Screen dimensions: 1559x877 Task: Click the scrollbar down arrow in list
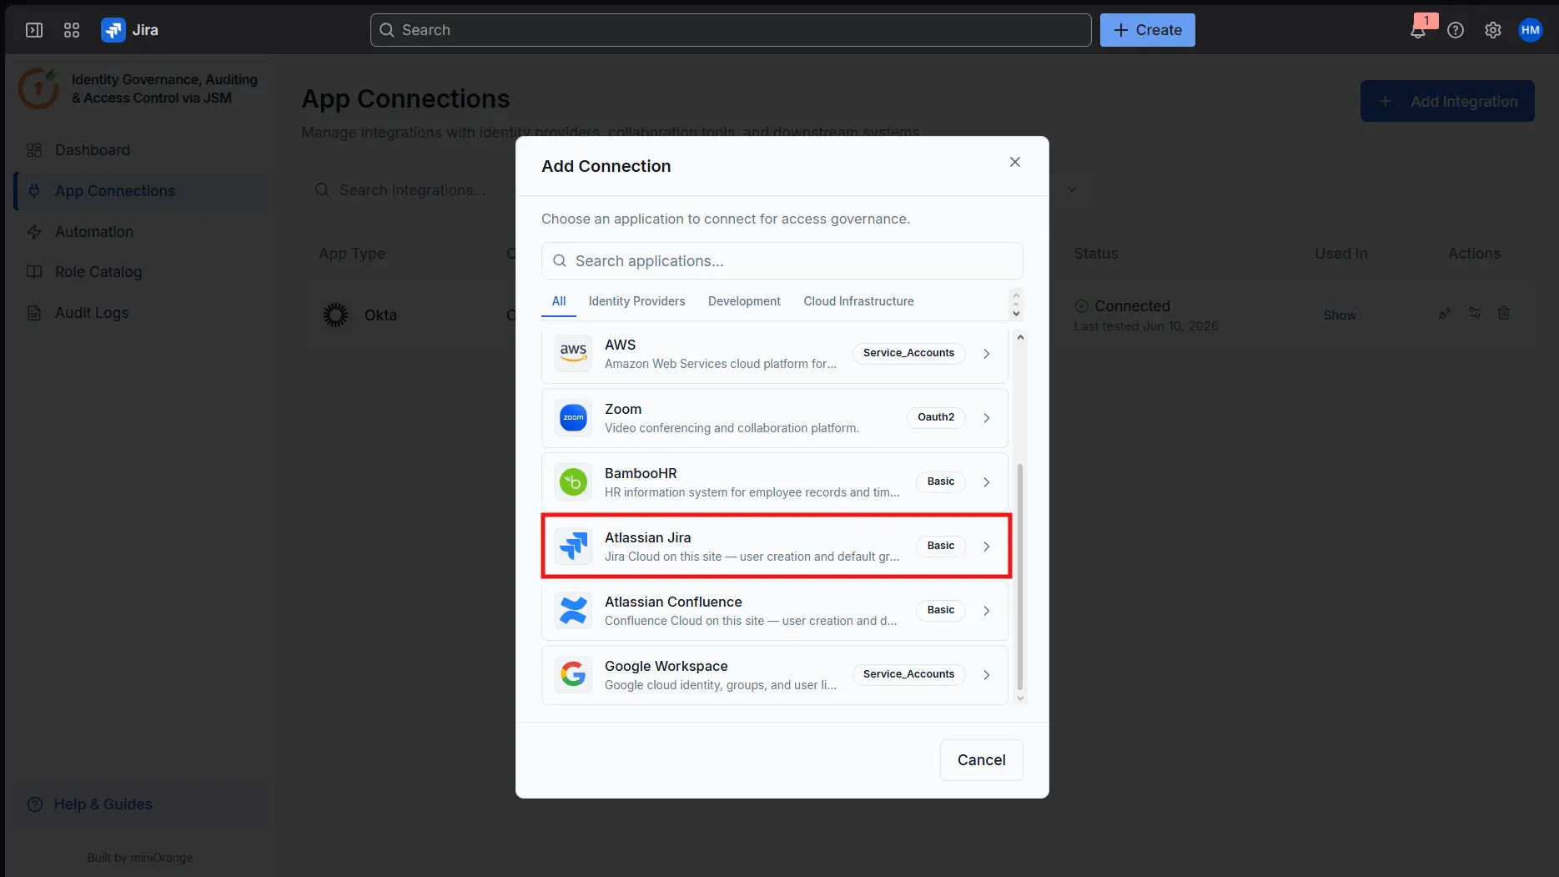(1020, 698)
